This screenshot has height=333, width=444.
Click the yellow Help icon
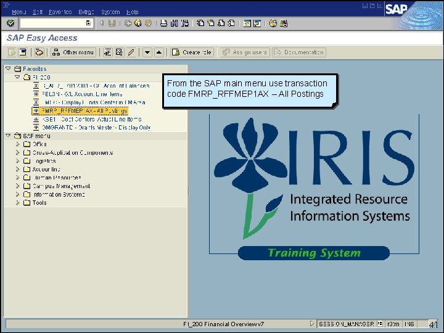pyautogui.click(x=273, y=23)
